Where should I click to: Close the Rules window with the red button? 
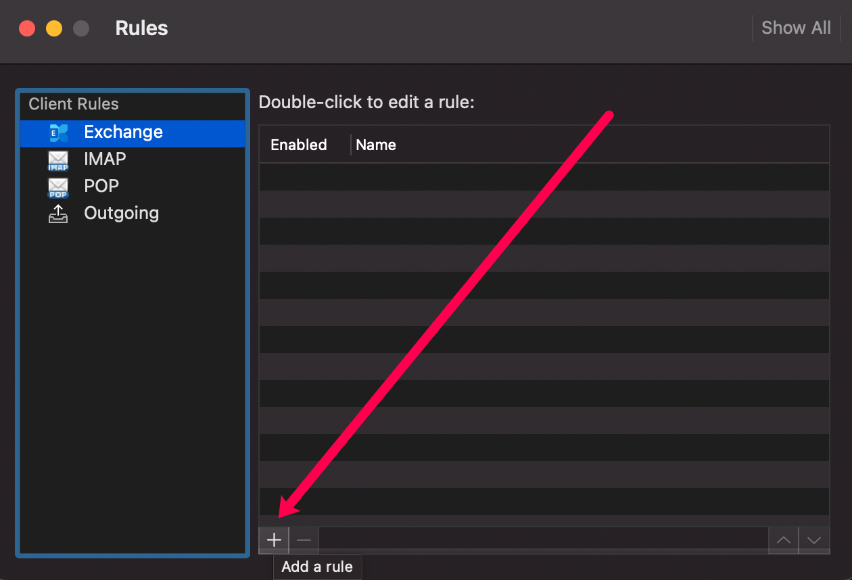pos(27,28)
